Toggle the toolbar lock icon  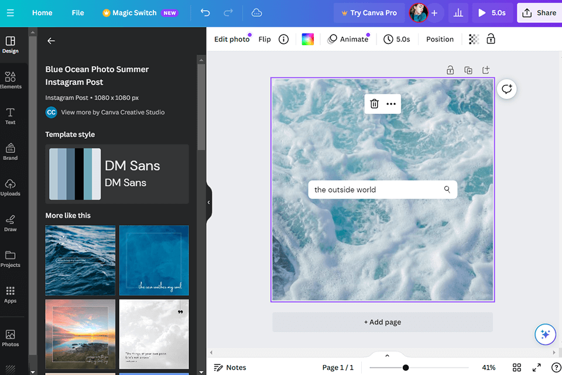(491, 39)
